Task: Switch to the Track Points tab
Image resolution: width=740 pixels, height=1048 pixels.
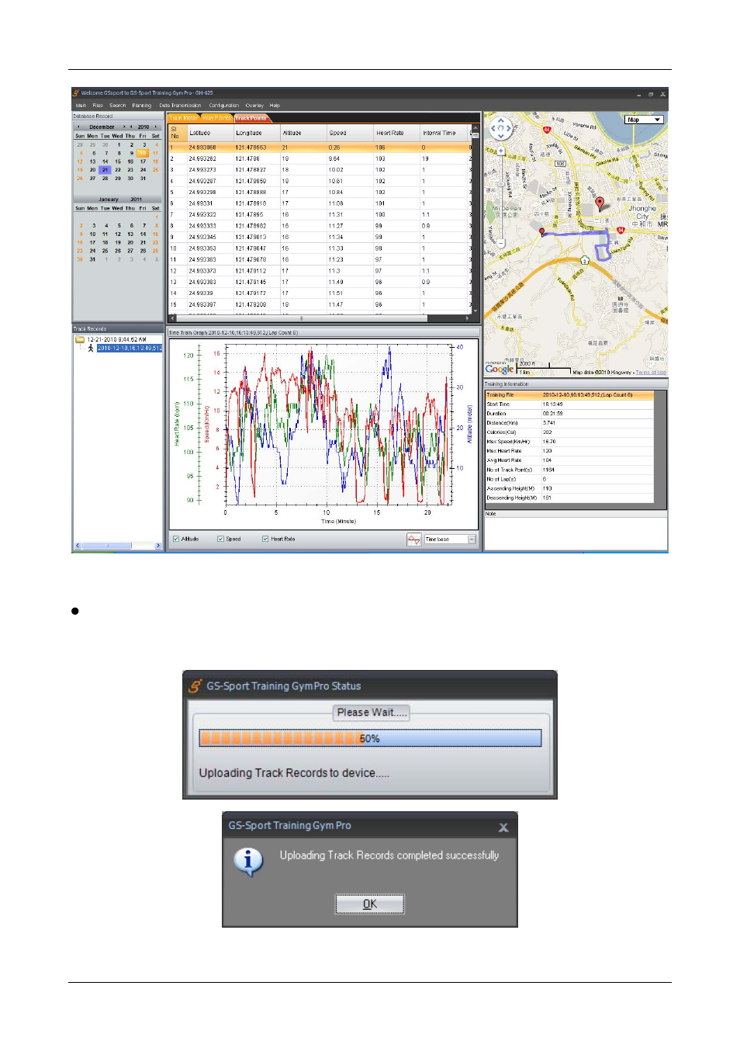Action: (x=251, y=118)
